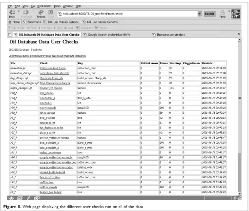Image resolution: width=249 pixels, height=211 pixels.
Task: Open the kit to variant check link
Action: (47, 113)
